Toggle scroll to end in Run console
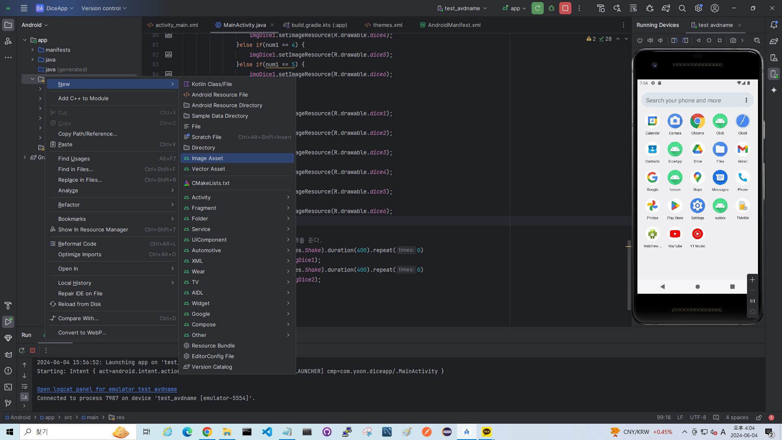The image size is (782, 440). tap(24, 396)
